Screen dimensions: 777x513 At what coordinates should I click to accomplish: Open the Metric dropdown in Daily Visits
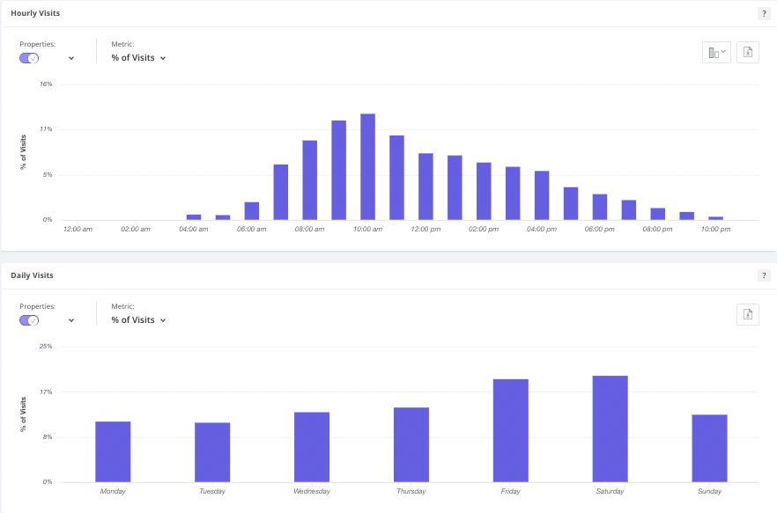click(137, 319)
